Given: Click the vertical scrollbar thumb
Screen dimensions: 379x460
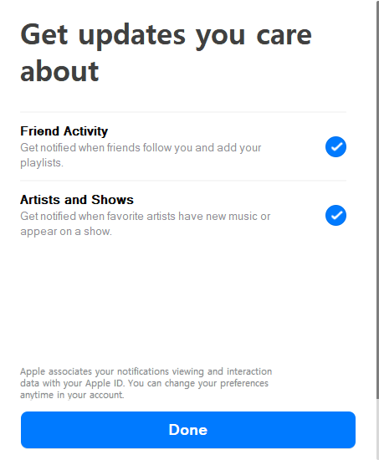Looking at the screenshot, I should click(377, 200).
